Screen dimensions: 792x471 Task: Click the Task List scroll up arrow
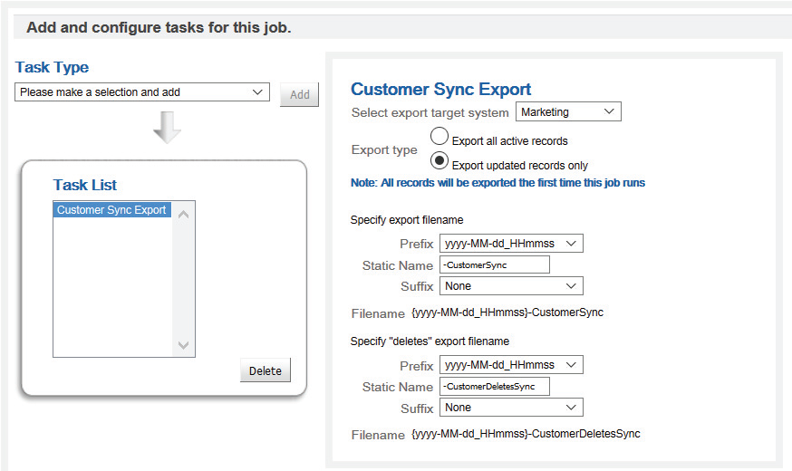click(183, 215)
